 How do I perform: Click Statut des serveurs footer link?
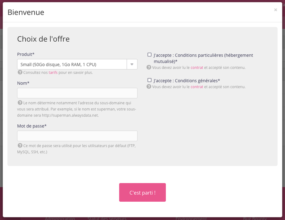(x=107, y=218)
